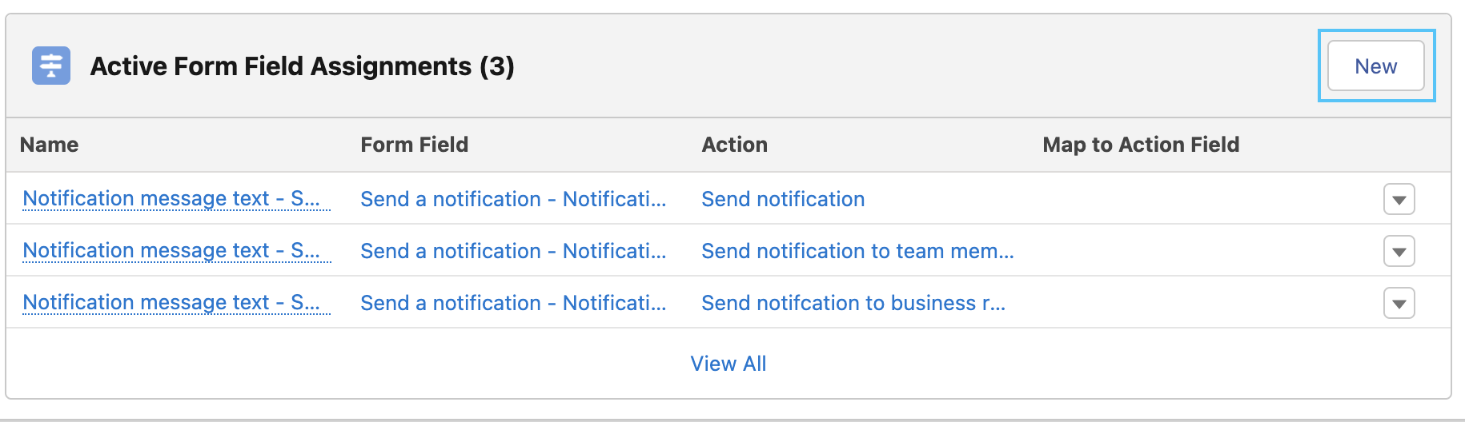Show dropdown for business notification row
The height and width of the screenshot is (422, 1465).
point(1399,303)
